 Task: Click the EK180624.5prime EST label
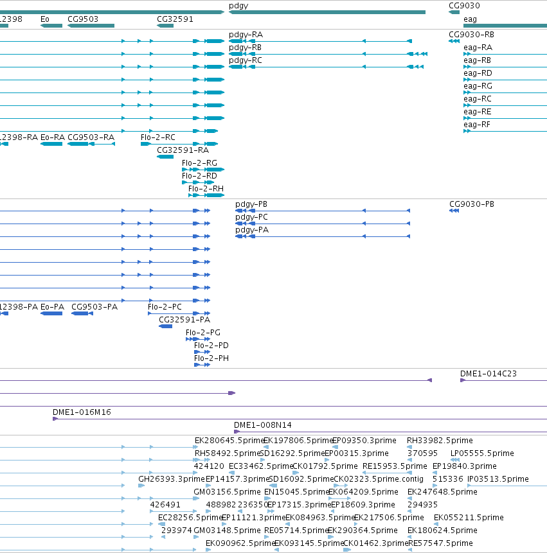pos(442,531)
